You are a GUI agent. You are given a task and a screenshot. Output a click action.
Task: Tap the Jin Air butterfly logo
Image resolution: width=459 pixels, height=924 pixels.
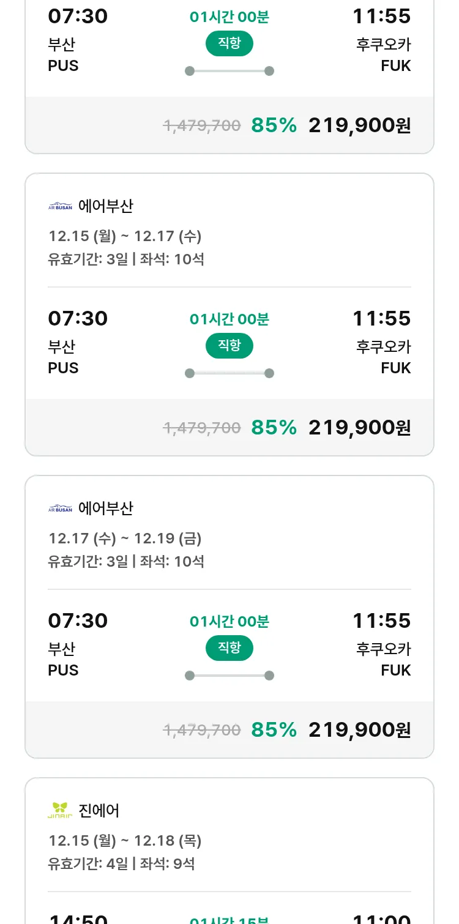pos(60,811)
